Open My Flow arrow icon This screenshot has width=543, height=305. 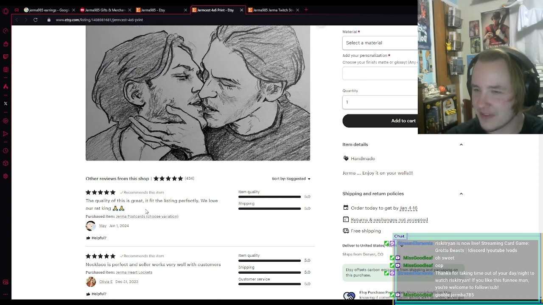coord(6,134)
